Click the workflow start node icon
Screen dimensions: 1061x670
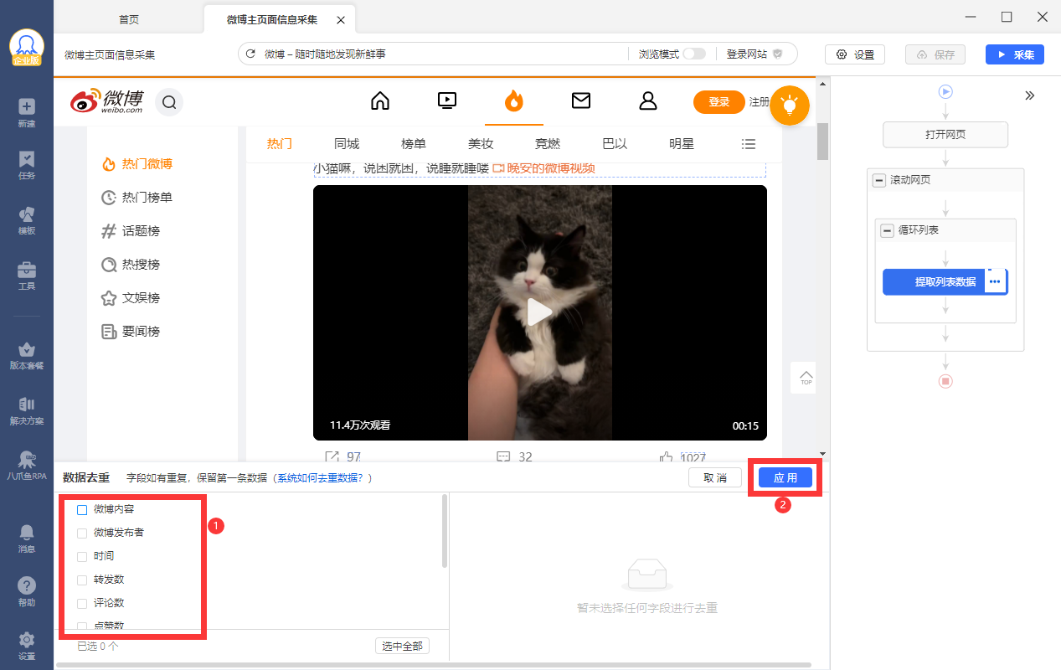(x=945, y=91)
